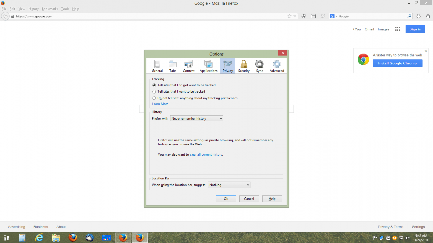Click the greyed stop loading X icon
This screenshot has height=243, width=433.
323,16
